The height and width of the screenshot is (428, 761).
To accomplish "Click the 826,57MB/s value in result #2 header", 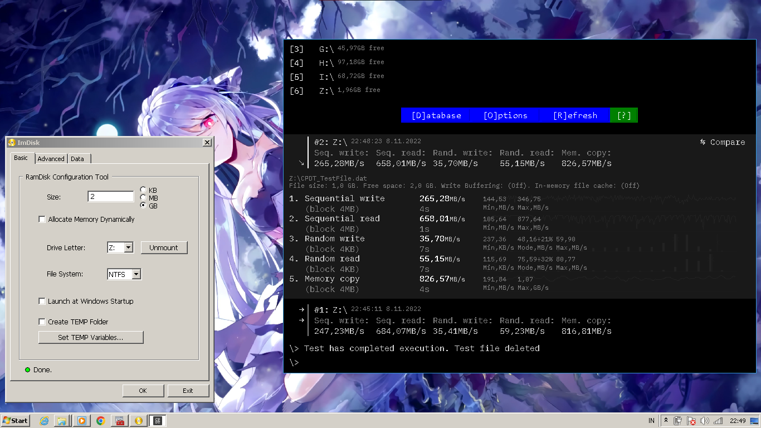I will [586, 163].
